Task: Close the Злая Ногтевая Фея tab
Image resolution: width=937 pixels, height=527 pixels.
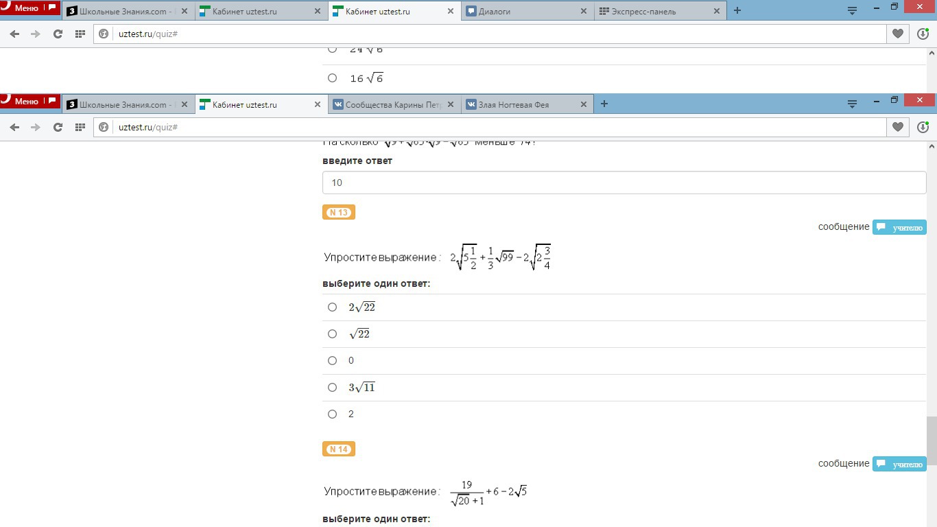Action: coord(584,104)
